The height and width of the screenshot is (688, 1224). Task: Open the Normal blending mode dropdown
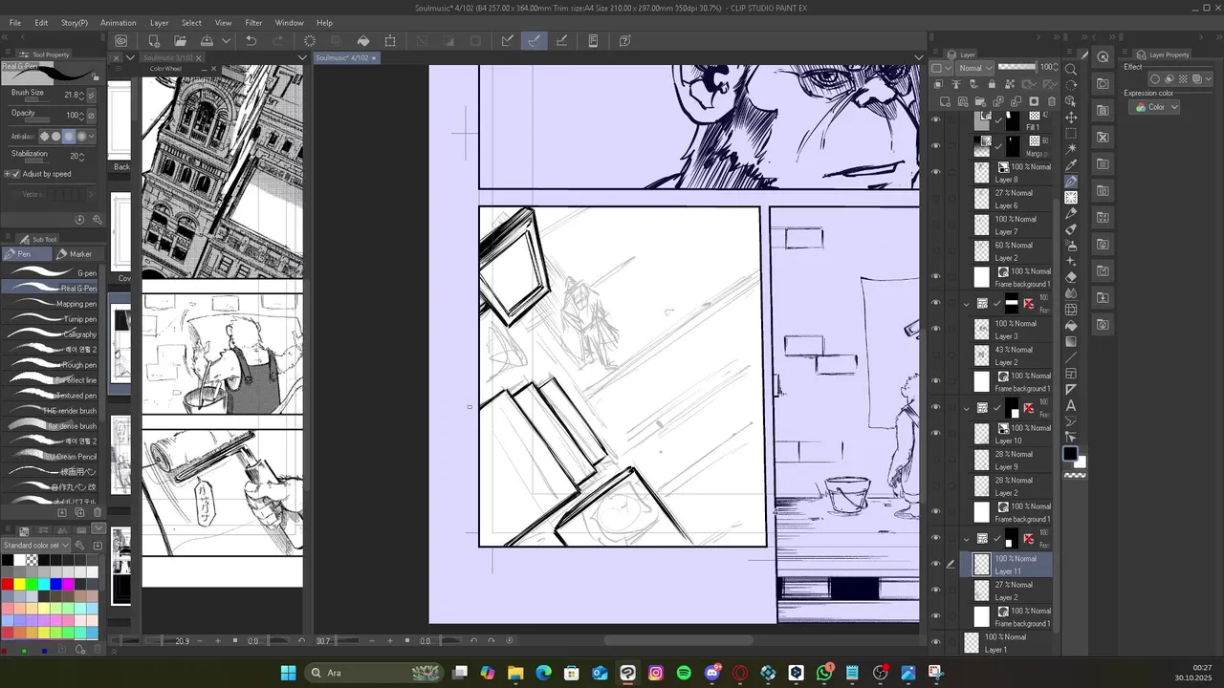tap(974, 68)
